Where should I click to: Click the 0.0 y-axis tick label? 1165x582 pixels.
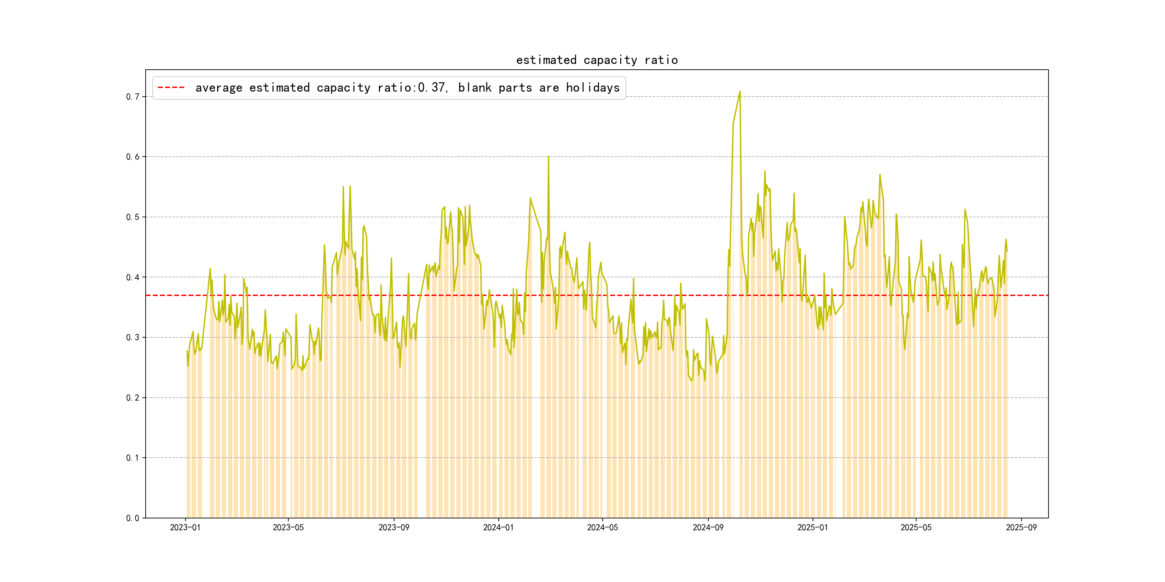(x=133, y=518)
